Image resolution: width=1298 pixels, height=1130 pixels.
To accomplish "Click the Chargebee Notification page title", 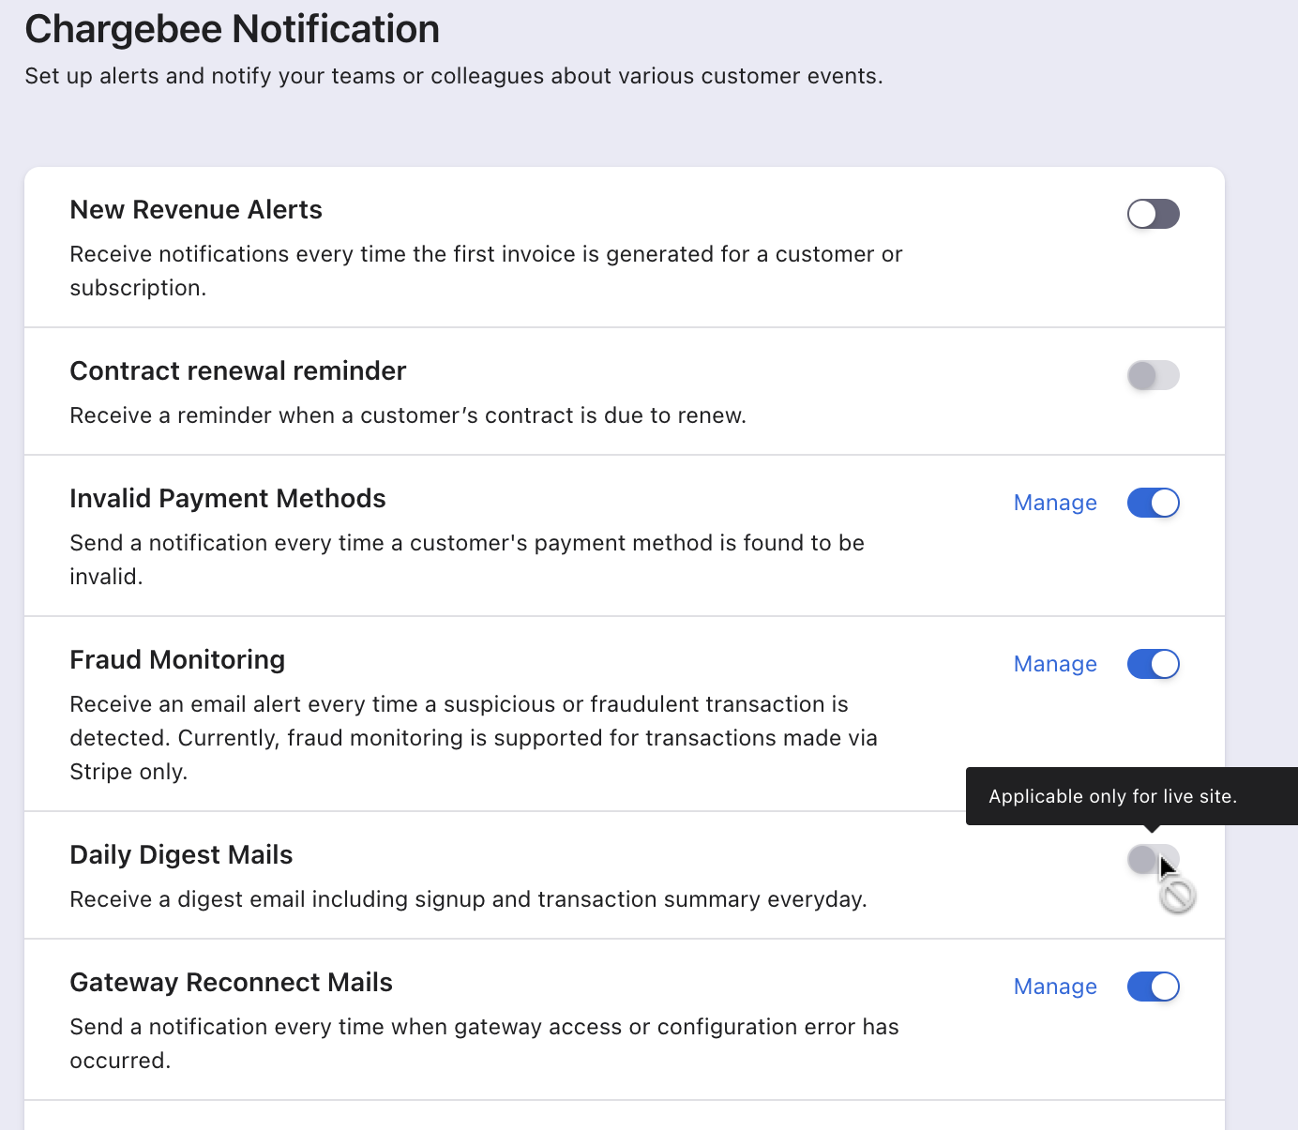I will [x=232, y=29].
